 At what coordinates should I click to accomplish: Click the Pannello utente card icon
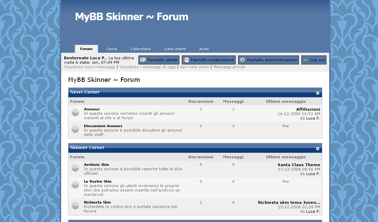[143, 60]
